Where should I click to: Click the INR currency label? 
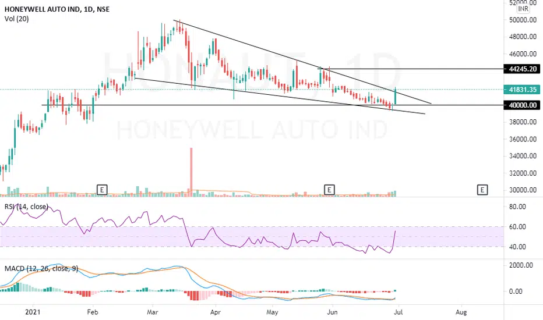[x=523, y=9]
